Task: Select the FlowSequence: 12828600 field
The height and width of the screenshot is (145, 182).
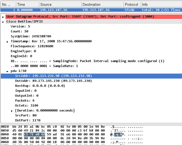Action: tap(32, 46)
